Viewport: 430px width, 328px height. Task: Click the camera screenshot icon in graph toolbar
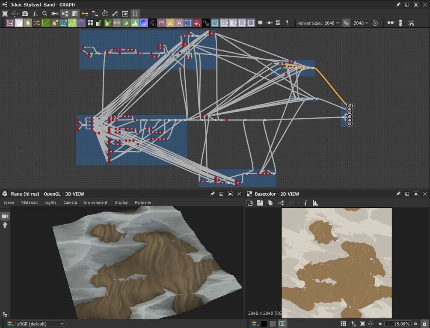[x=25, y=14]
